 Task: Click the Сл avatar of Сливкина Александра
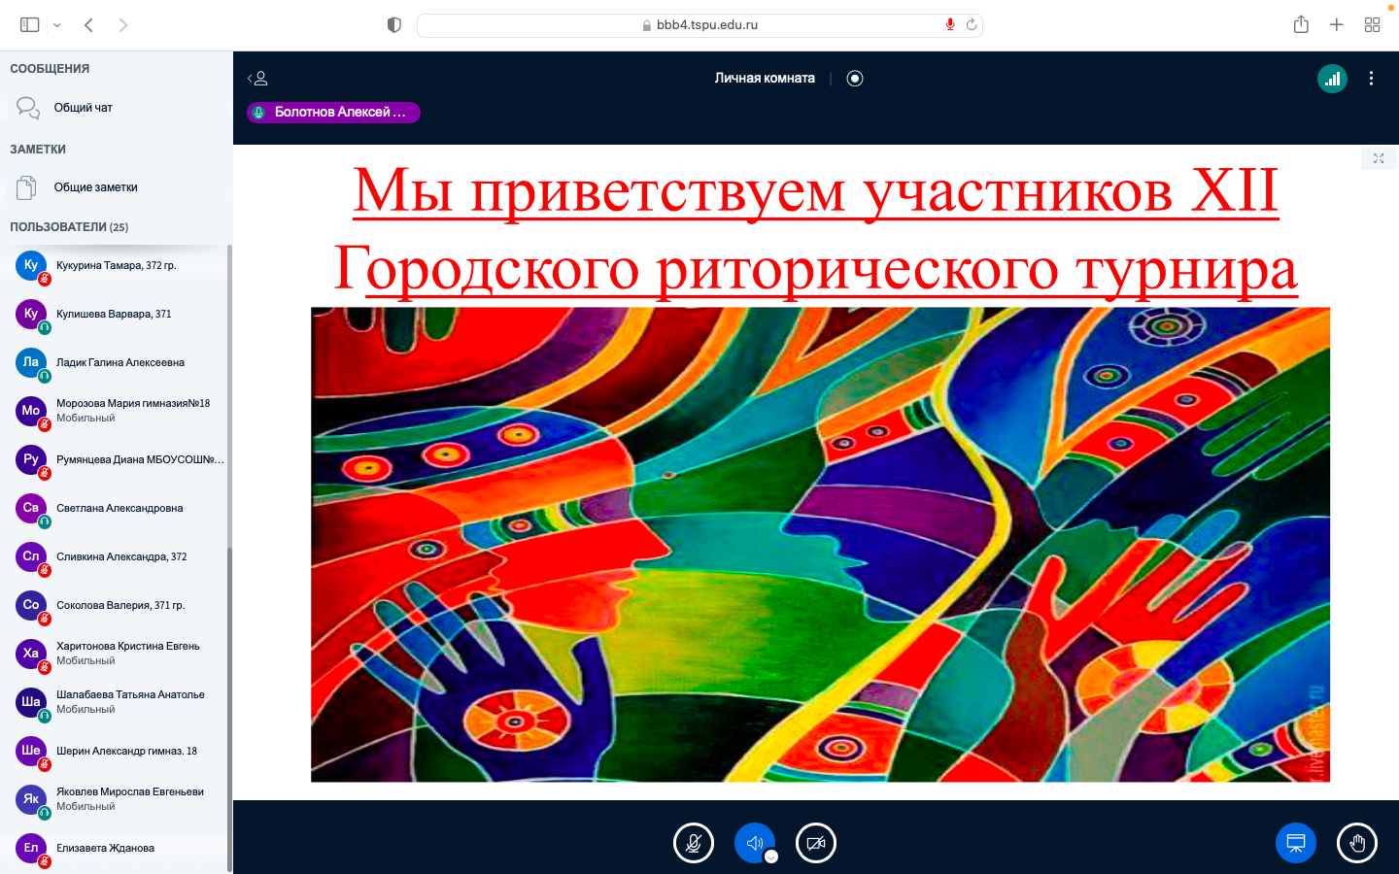[x=31, y=556]
